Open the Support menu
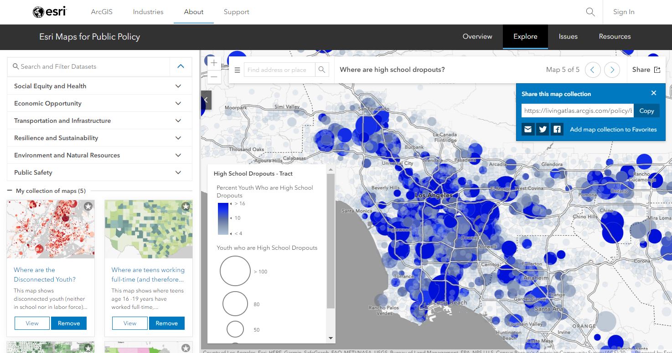Screen dimensions: 672x353 point(236,12)
